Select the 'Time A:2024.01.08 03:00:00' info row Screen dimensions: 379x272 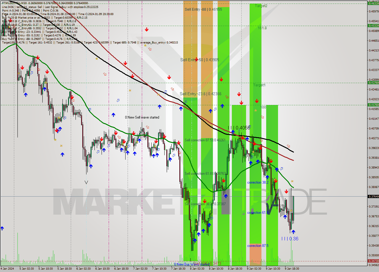(57, 14)
